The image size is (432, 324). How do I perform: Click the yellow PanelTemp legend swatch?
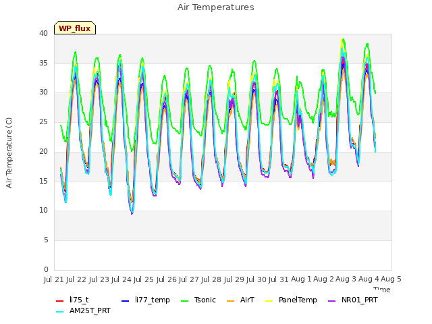tap(269, 301)
